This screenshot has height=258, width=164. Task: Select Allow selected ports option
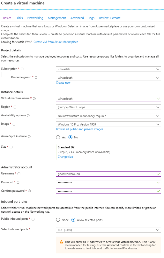pos(73,220)
